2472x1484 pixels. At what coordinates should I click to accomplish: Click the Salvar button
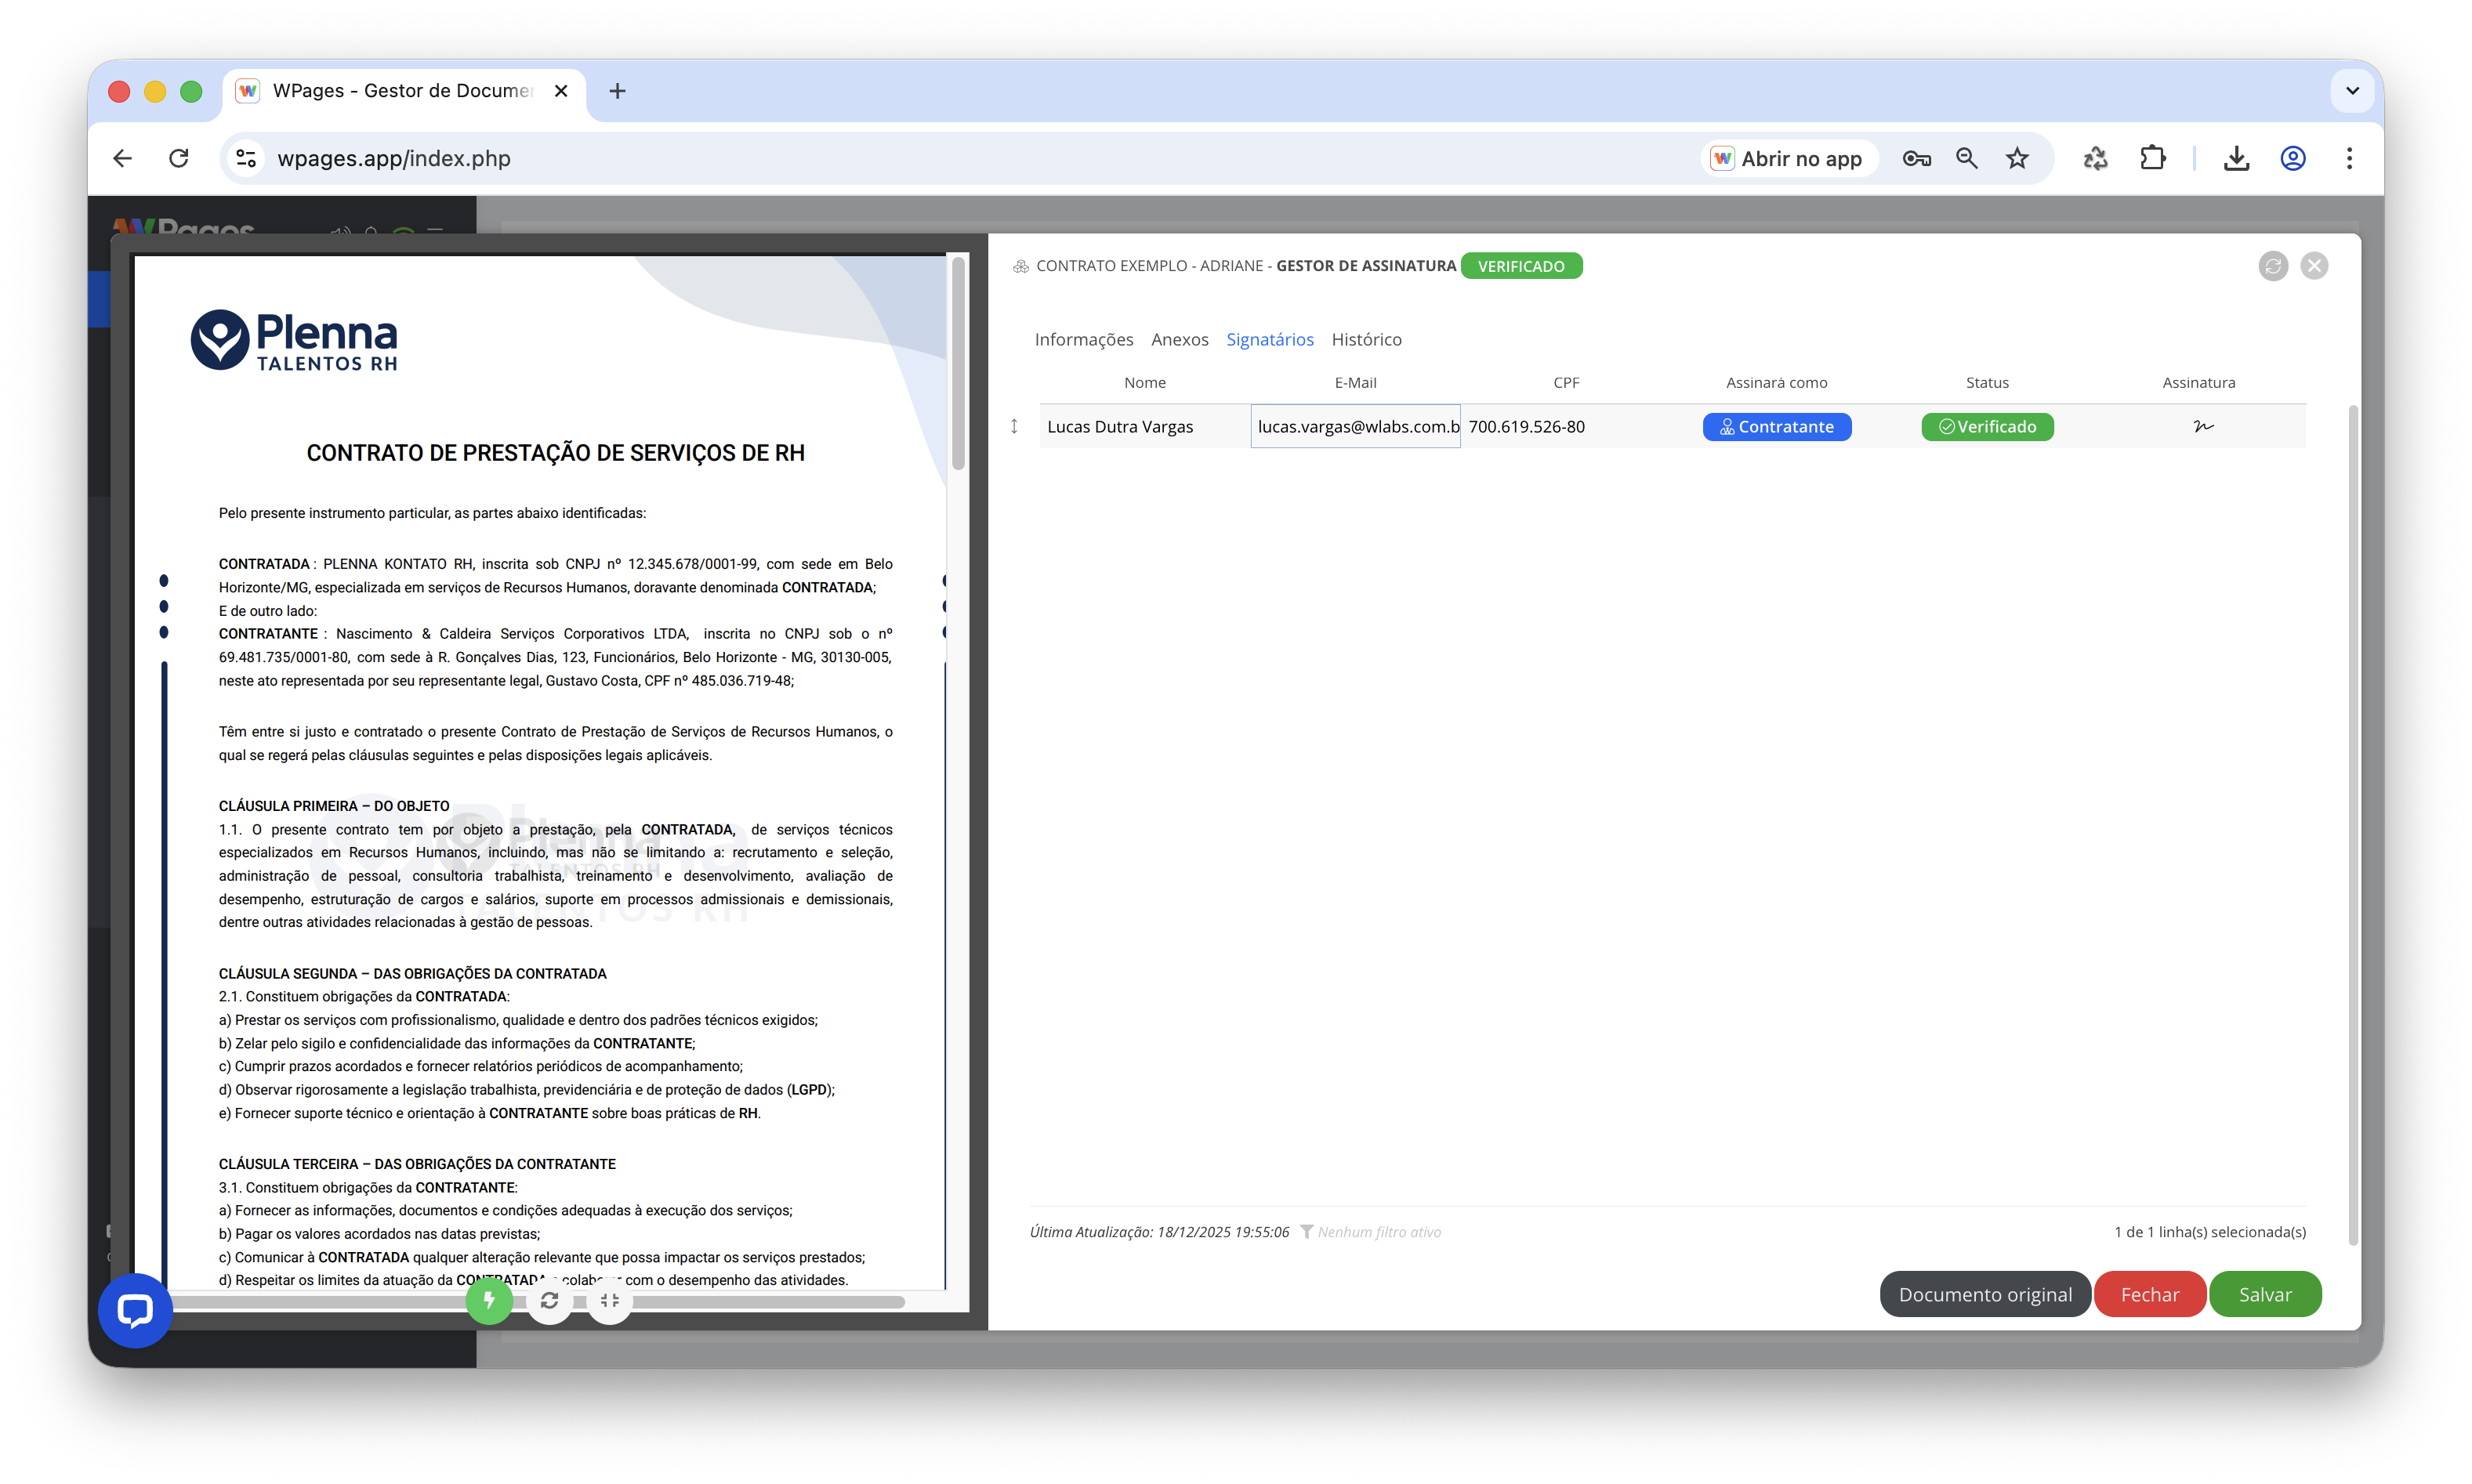pyautogui.click(x=2265, y=1294)
